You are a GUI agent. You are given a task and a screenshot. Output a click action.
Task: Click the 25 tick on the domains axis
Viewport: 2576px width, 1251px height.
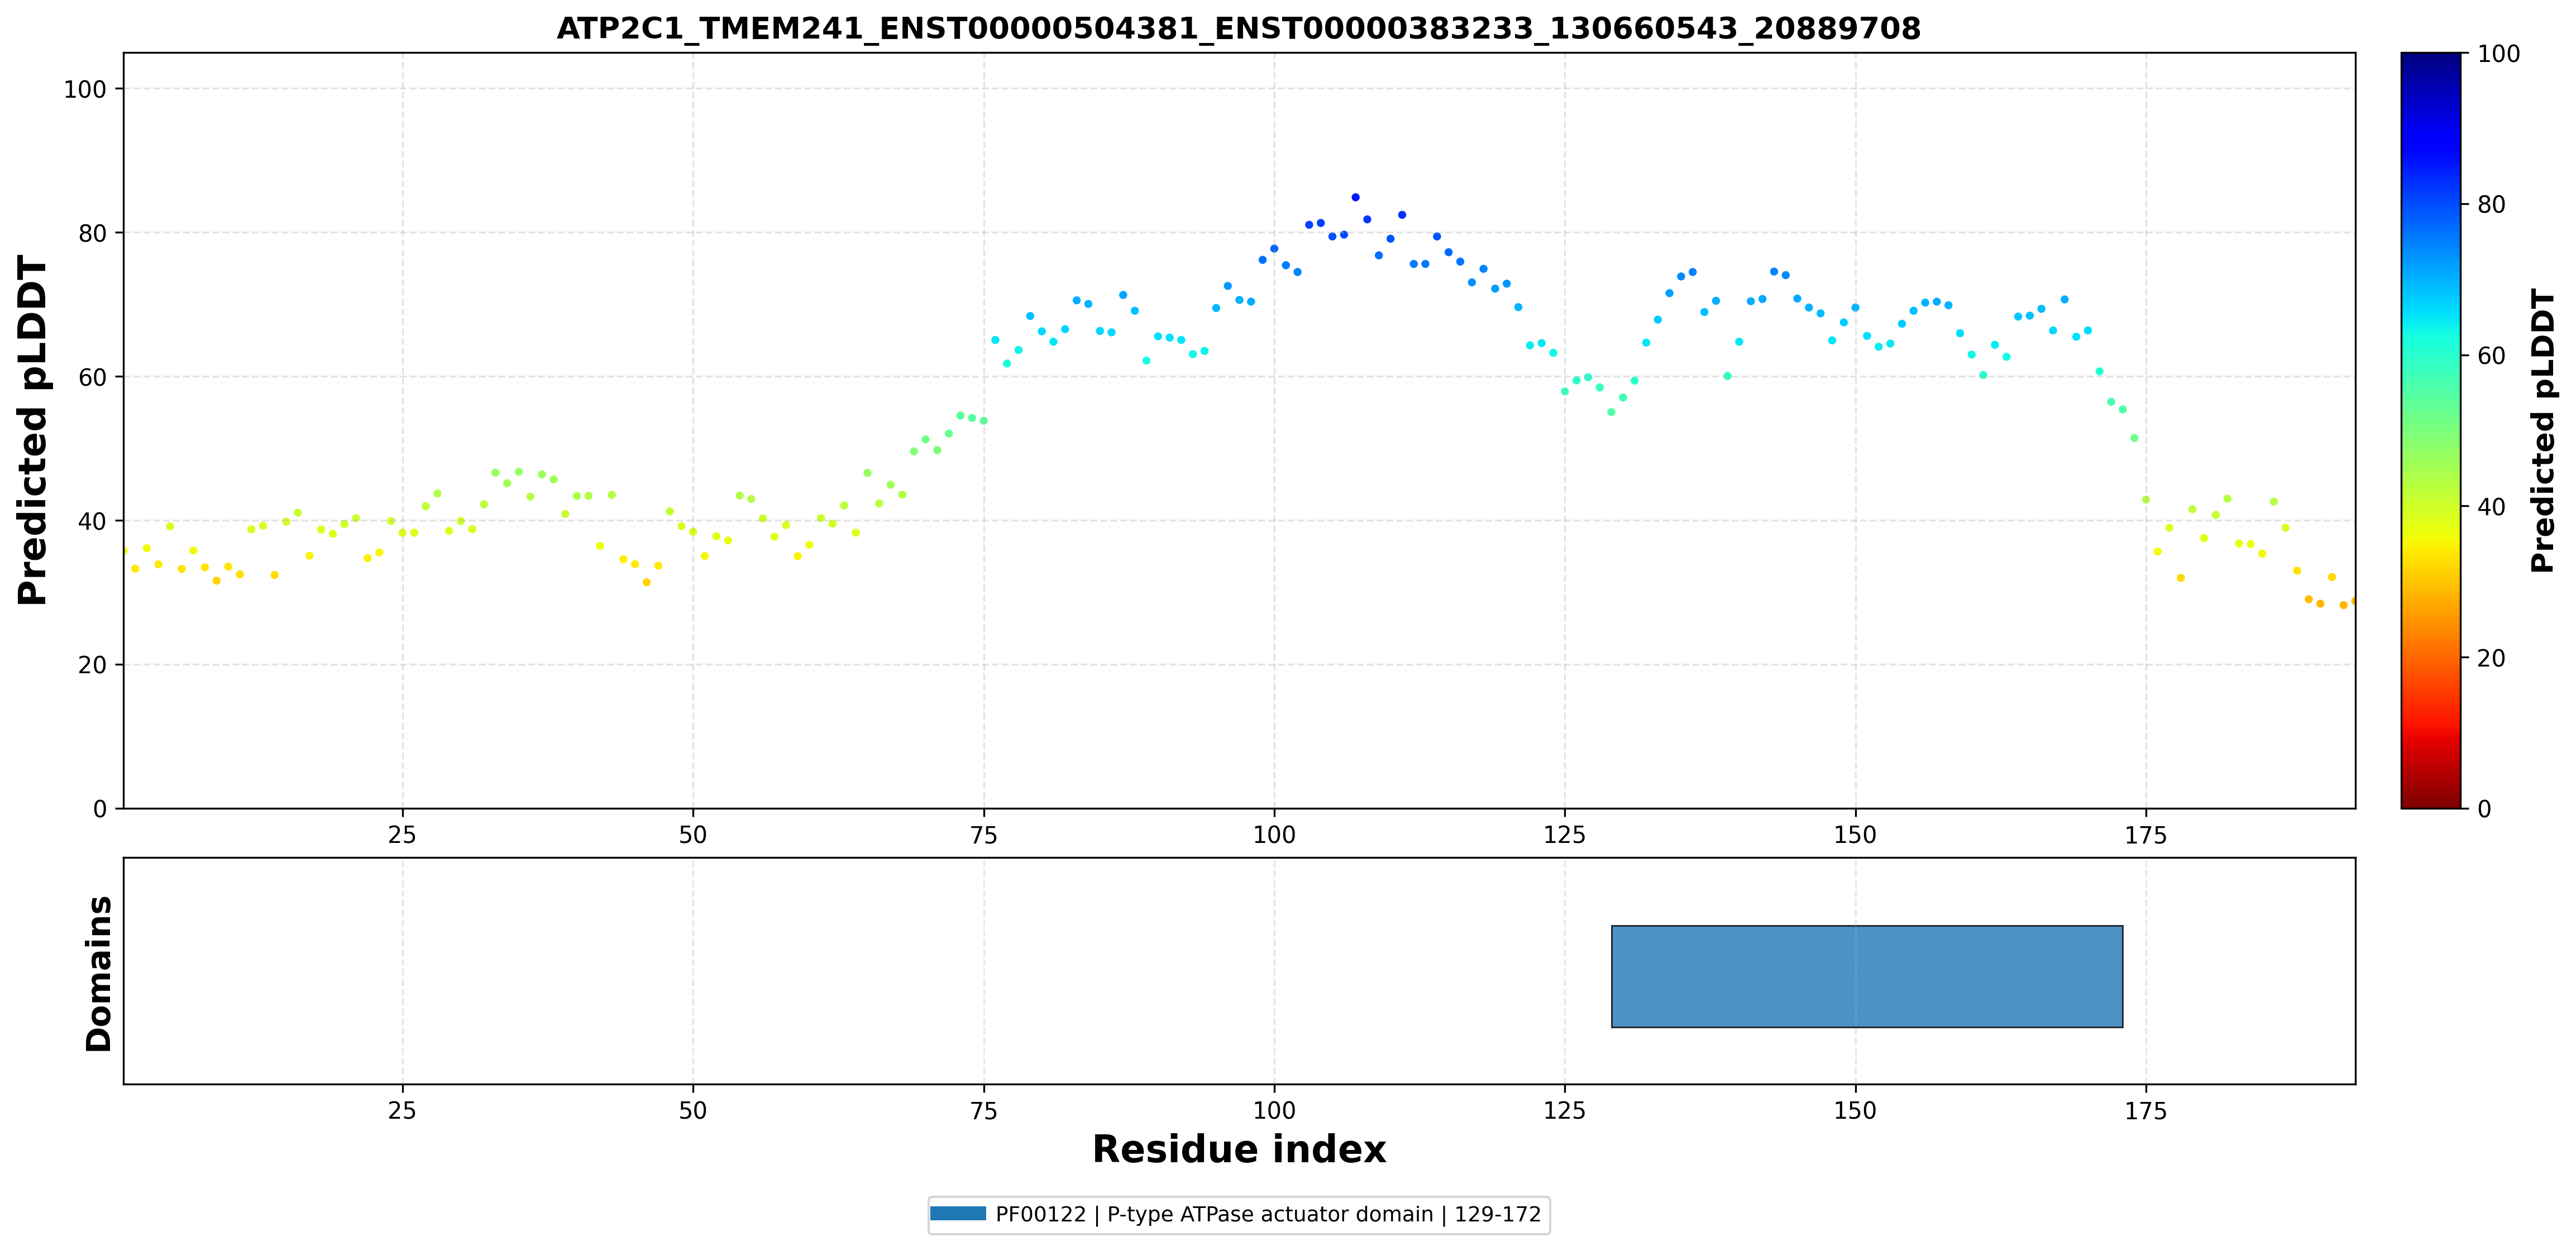point(402,1110)
